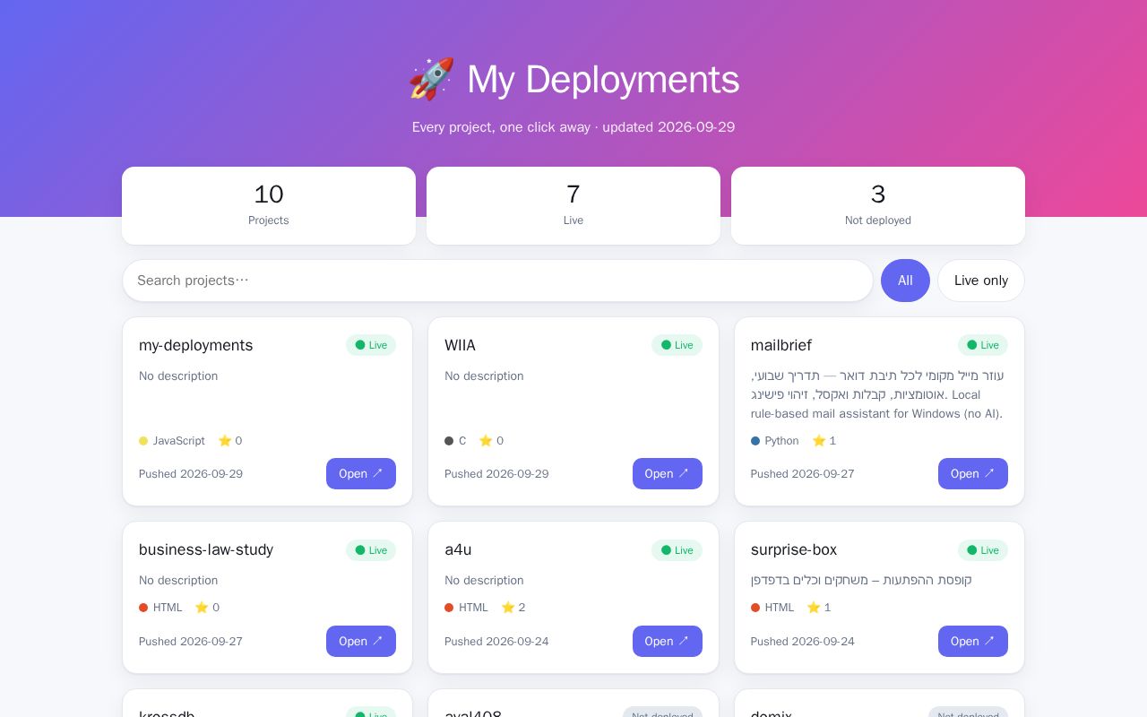
Task: Click the star icon on WIIA card
Action: coord(486,441)
